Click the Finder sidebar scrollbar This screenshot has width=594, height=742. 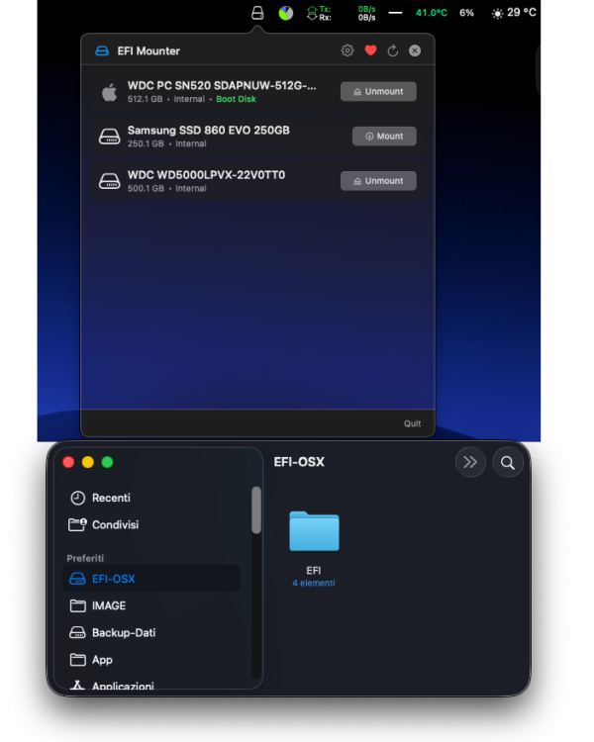pyautogui.click(x=256, y=510)
